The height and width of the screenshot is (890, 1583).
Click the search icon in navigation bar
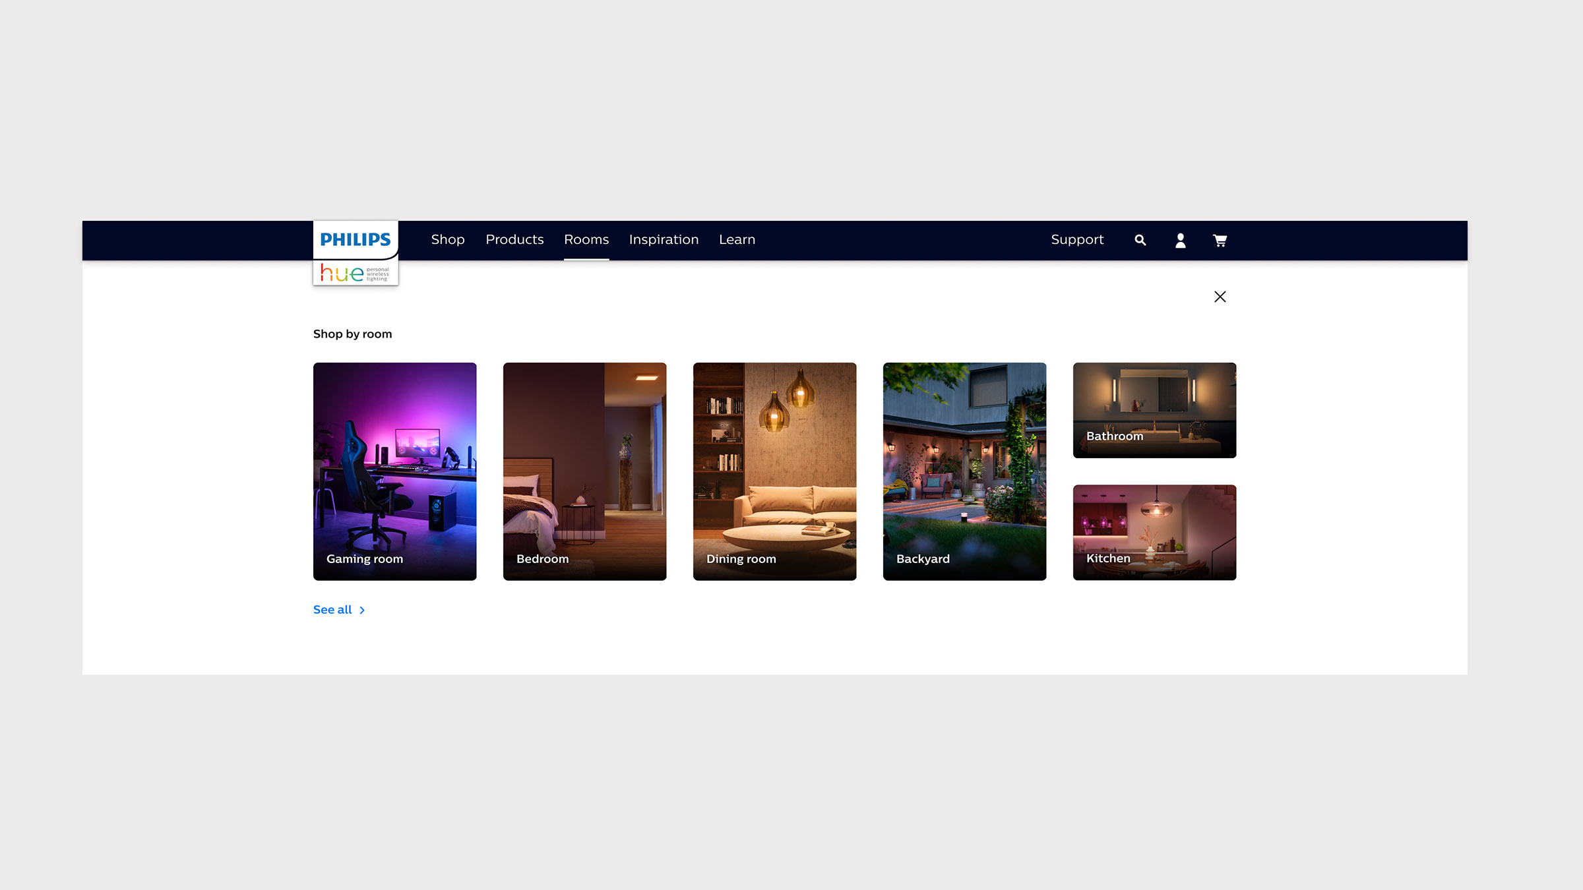pyautogui.click(x=1140, y=240)
